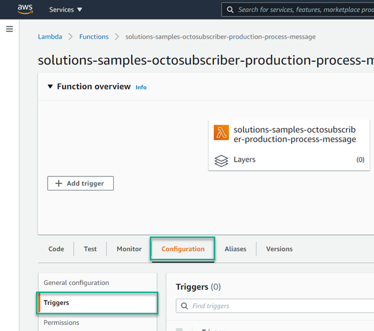Viewport: 374px width, 331px height.
Task: Open the hamburger side navigation menu
Action: (9, 29)
